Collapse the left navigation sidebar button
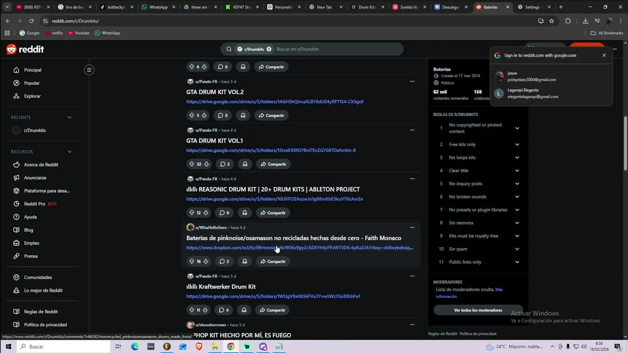 tap(89, 70)
